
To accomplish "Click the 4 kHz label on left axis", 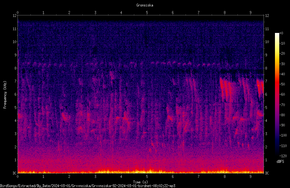I will coord(16,120).
